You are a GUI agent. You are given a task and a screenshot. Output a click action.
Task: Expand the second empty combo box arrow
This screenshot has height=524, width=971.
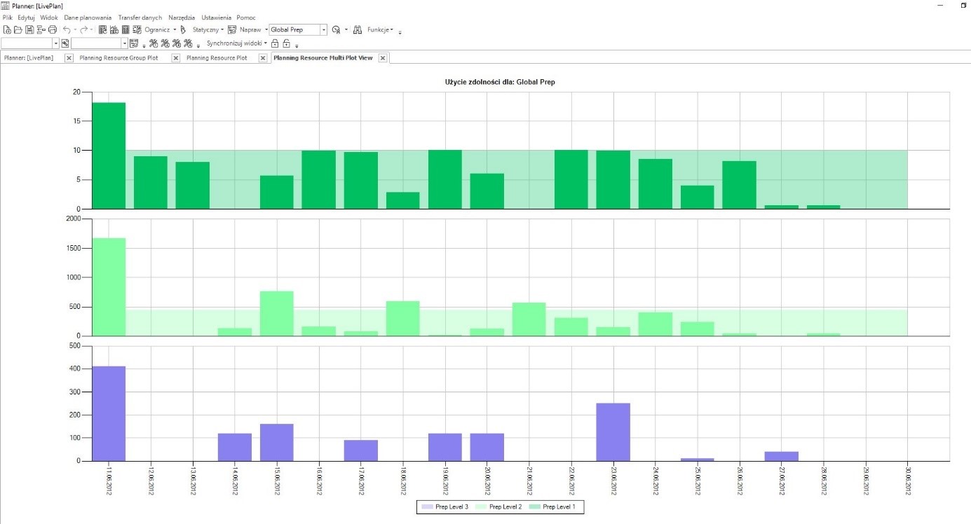(x=125, y=43)
